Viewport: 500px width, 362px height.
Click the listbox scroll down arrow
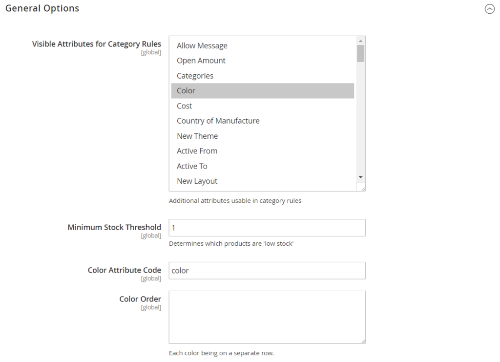(x=360, y=177)
